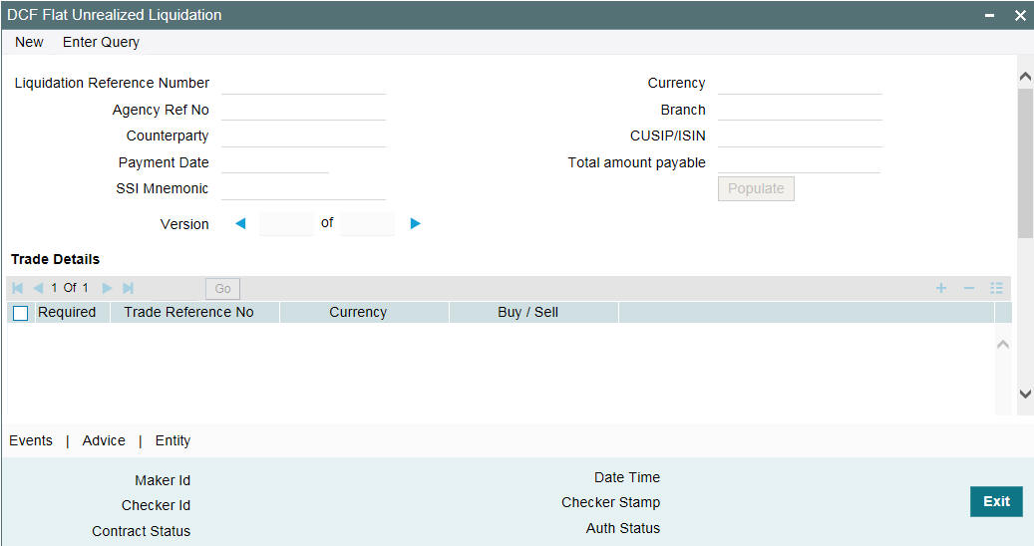This screenshot has height=546, width=1034.
Task: Jump to last Trade Details page
Action: 128,288
